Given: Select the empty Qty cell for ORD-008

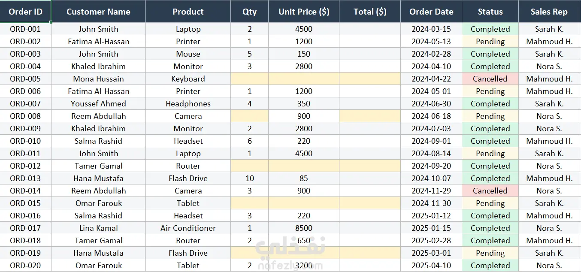Looking at the screenshot, I should click(249, 116).
